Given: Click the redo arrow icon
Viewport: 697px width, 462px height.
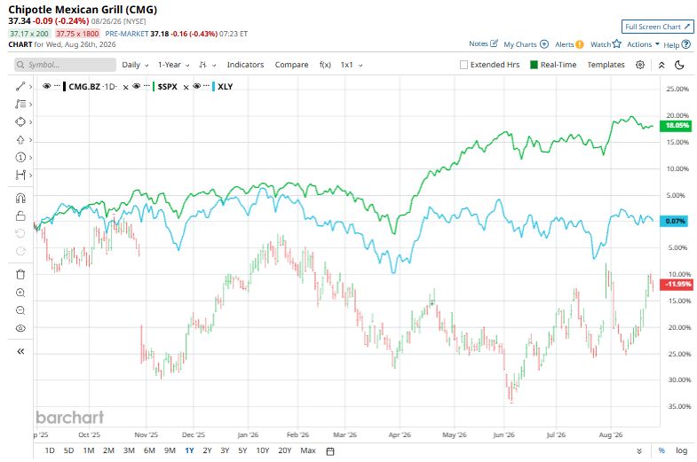Looking at the screenshot, I should pyautogui.click(x=20, y=251).
